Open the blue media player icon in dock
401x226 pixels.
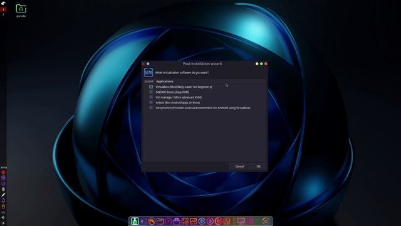point(202,221)
